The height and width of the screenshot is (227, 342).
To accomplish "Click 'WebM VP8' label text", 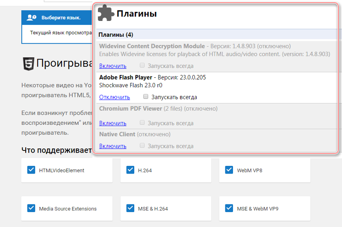I will pos(250,171).
